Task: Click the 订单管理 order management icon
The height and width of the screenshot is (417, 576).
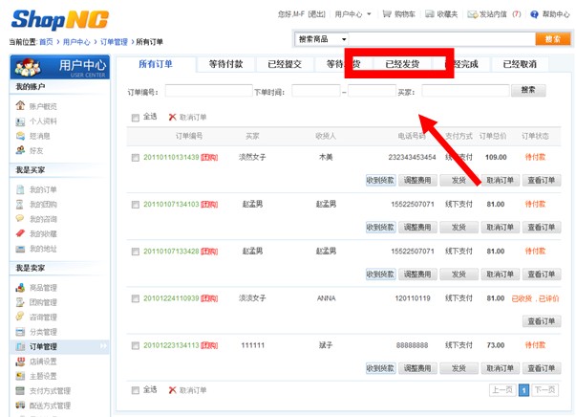Action: 20,346
